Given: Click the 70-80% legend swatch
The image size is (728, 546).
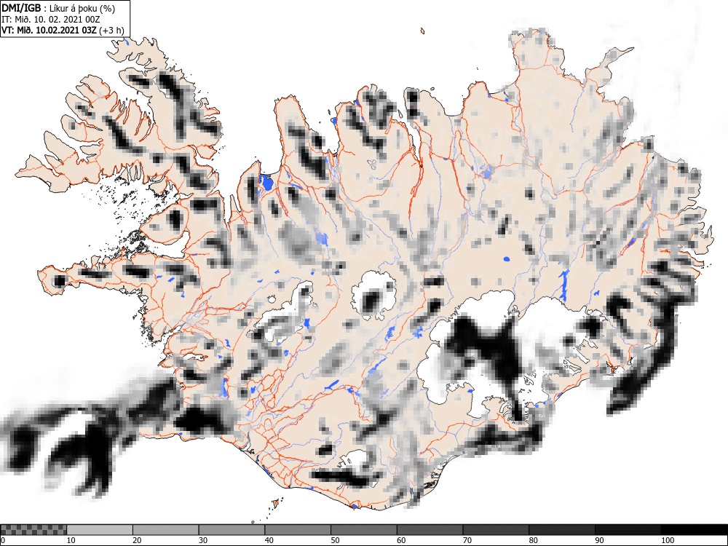Looking at the screenshot, I should point(495,530).
